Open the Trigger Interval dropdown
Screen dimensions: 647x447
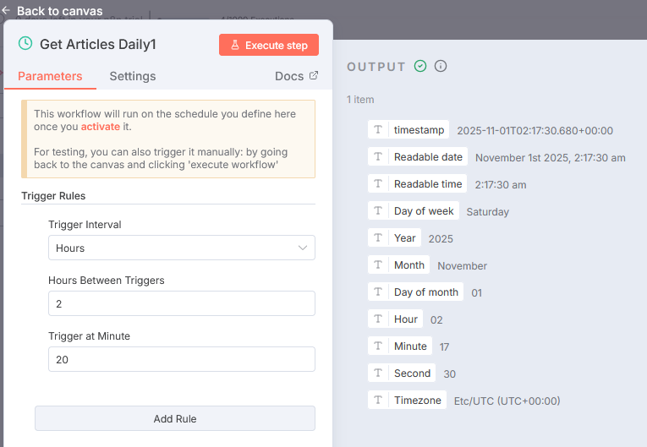click(x=181, y=248)
